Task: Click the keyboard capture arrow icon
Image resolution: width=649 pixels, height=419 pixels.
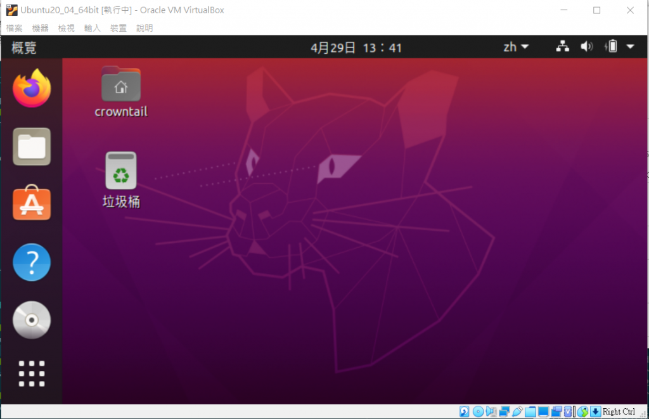Action: pyautogui.click(x=595, y=411)
